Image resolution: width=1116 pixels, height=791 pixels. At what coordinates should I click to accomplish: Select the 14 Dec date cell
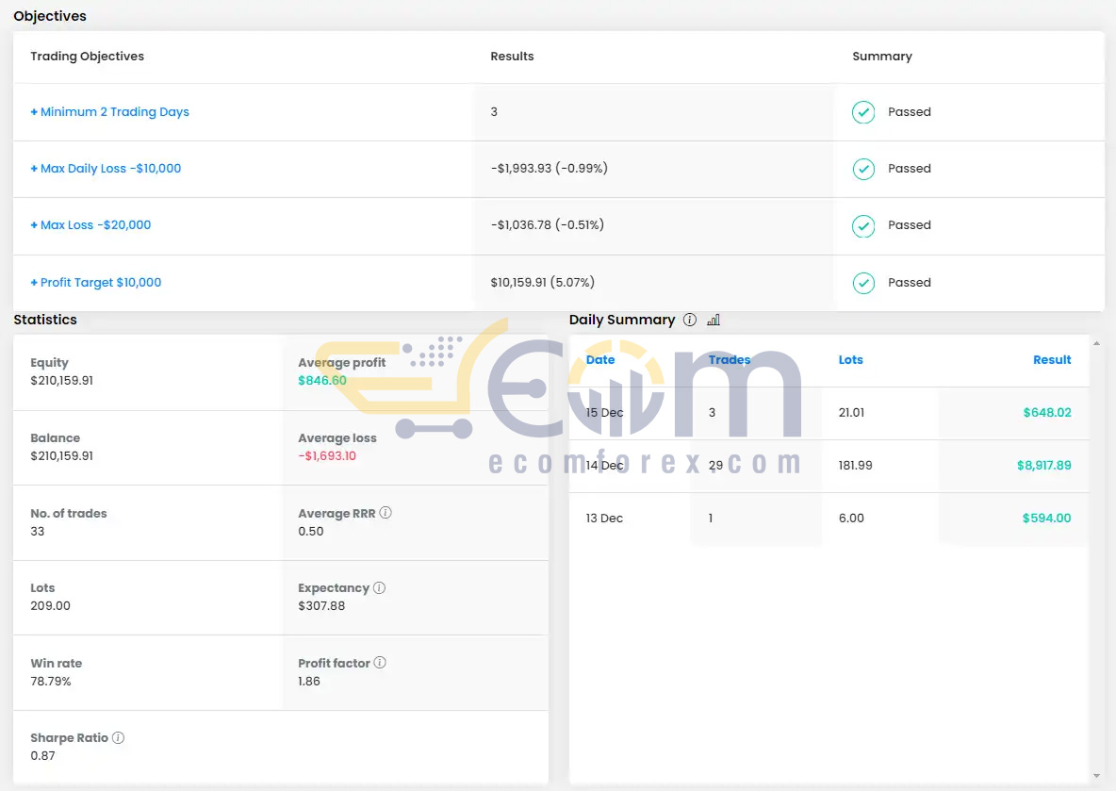coord(604,465)
